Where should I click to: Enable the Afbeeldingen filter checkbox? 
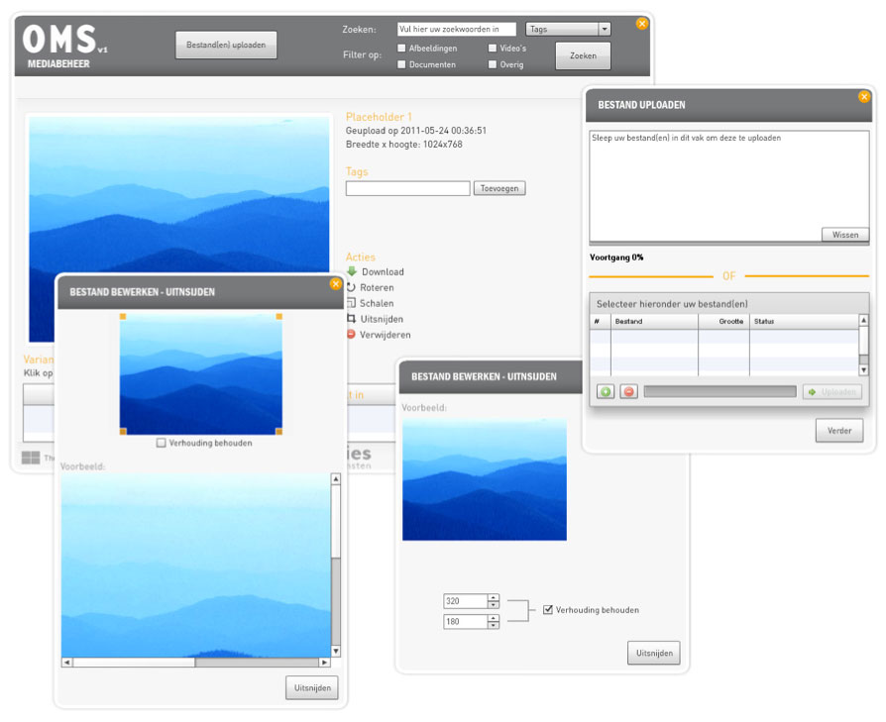coord(400,47)
